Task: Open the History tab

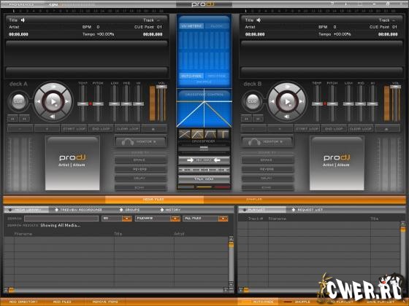Action: coord(170,210)
